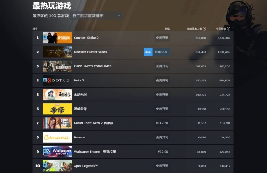
Task: Click the rank column header
Action: coord(35,29)
